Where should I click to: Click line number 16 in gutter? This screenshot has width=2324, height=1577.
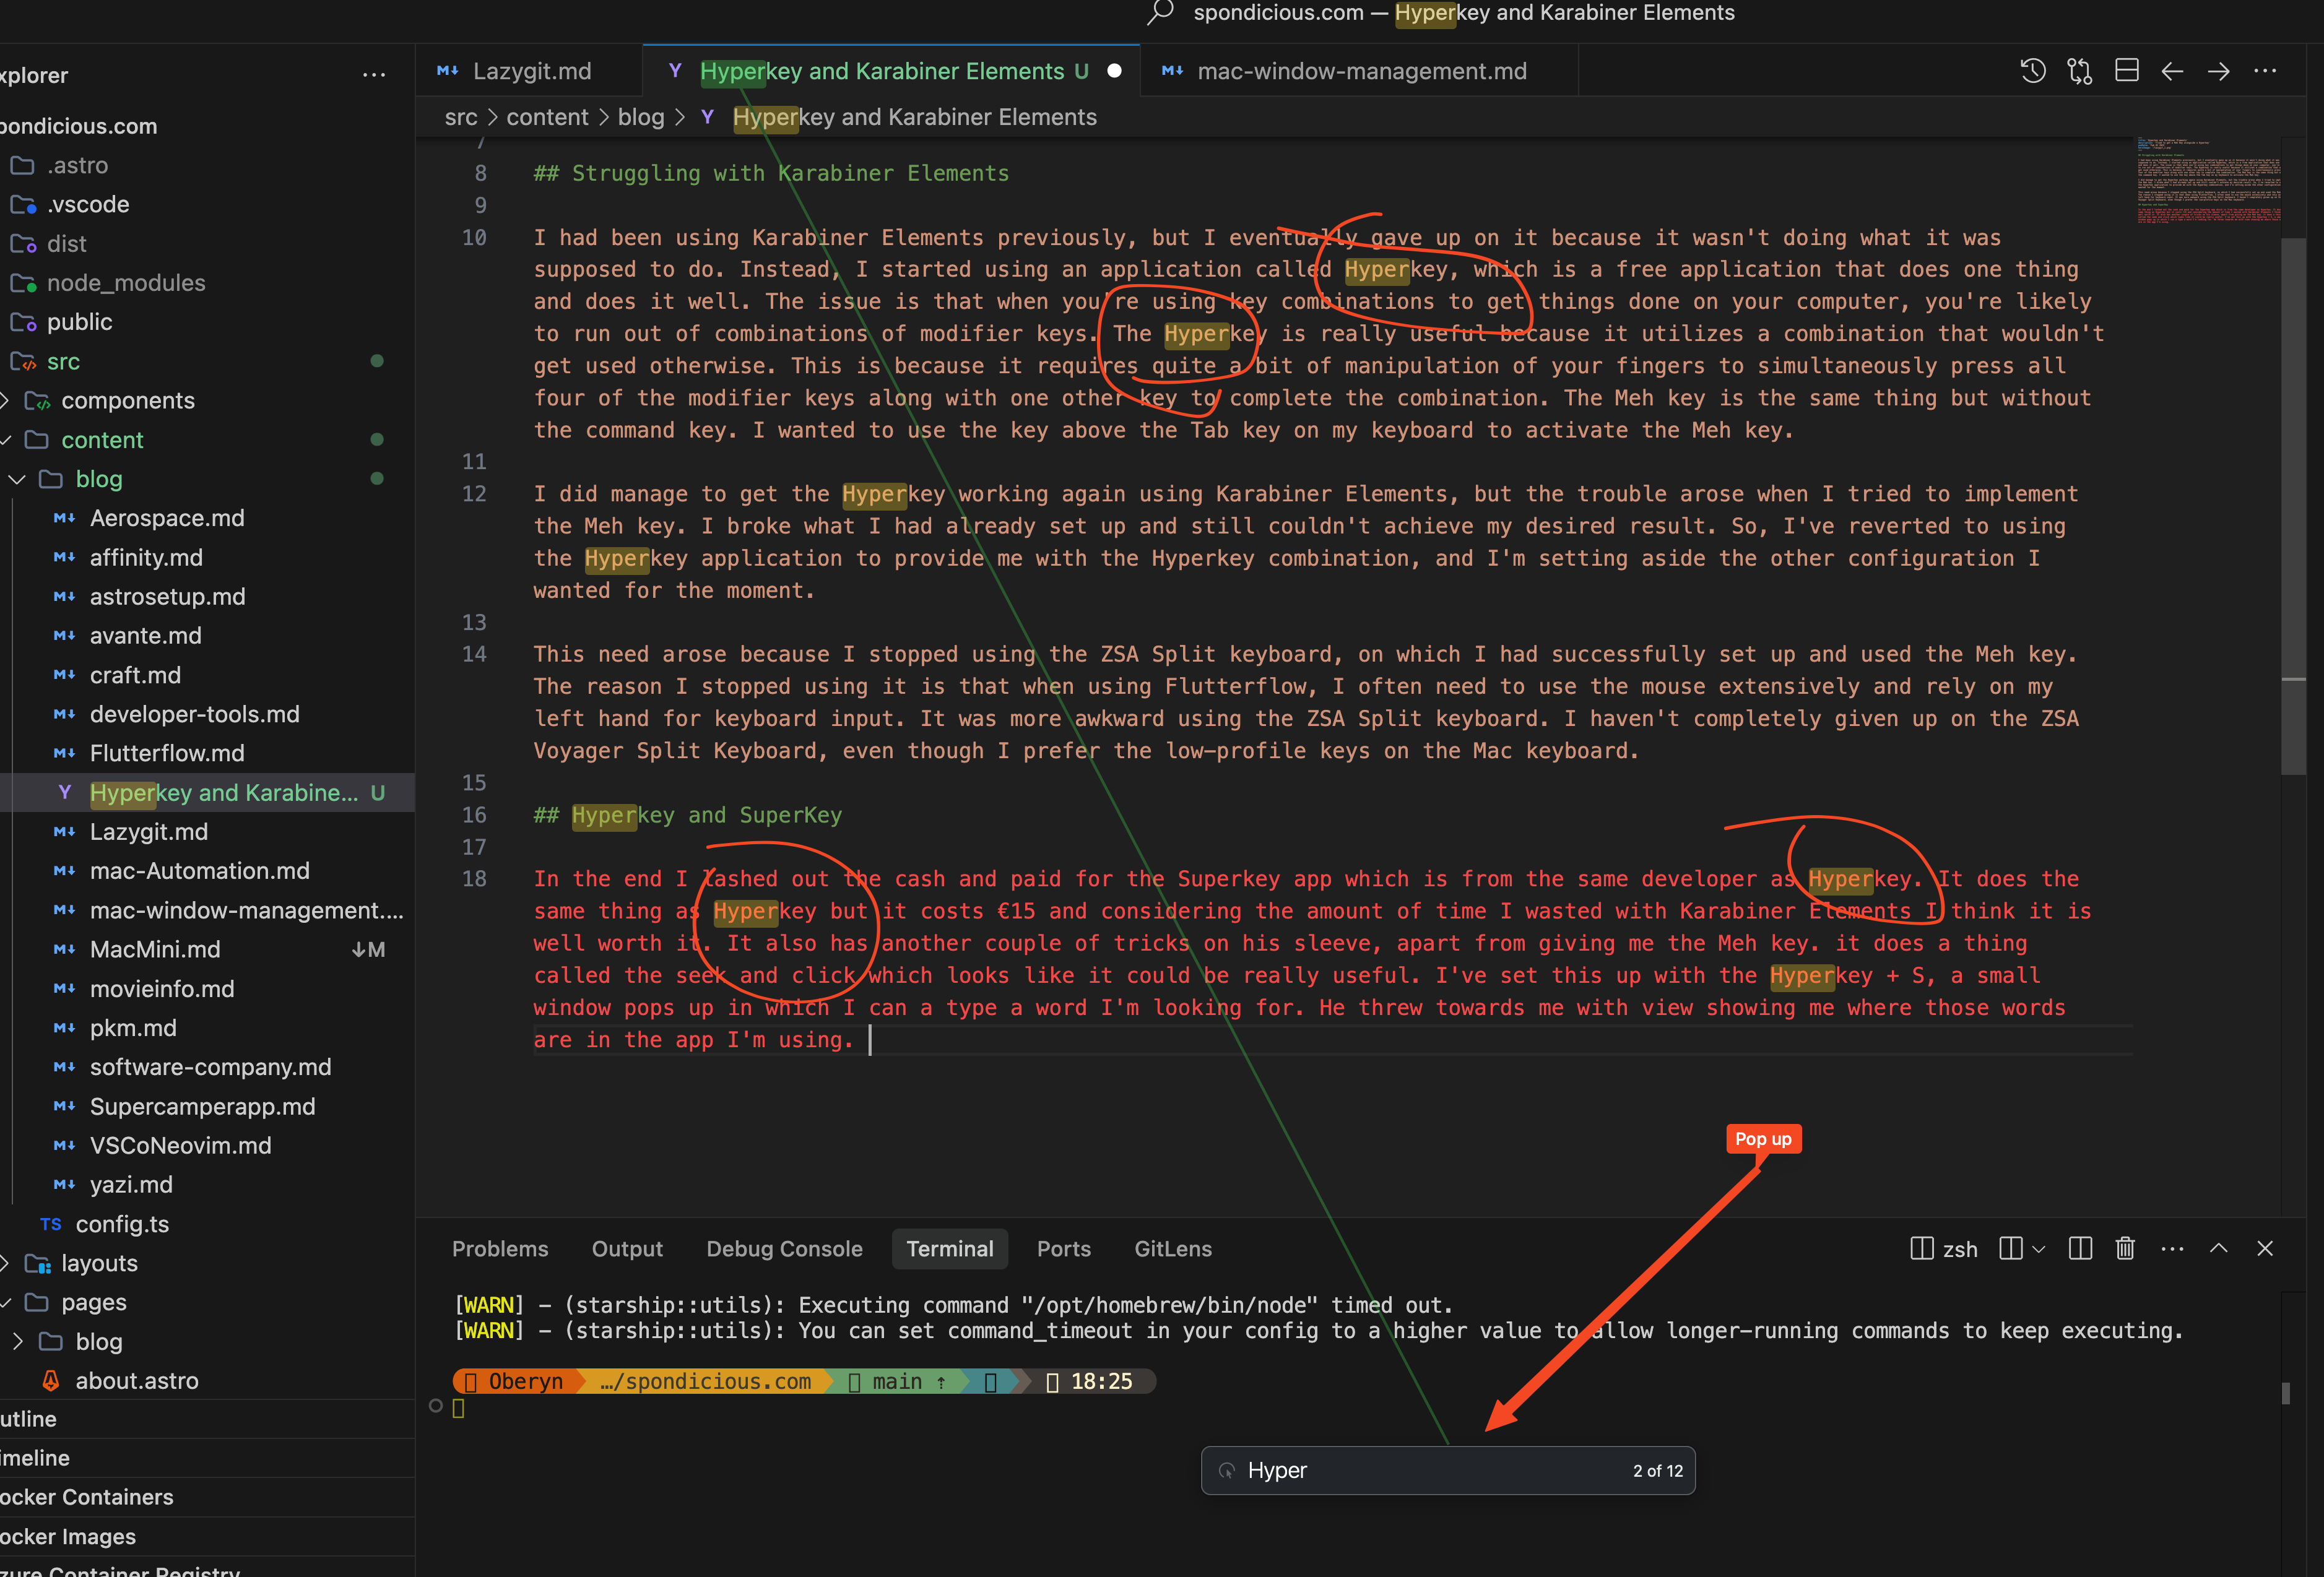tap(474, 815)
